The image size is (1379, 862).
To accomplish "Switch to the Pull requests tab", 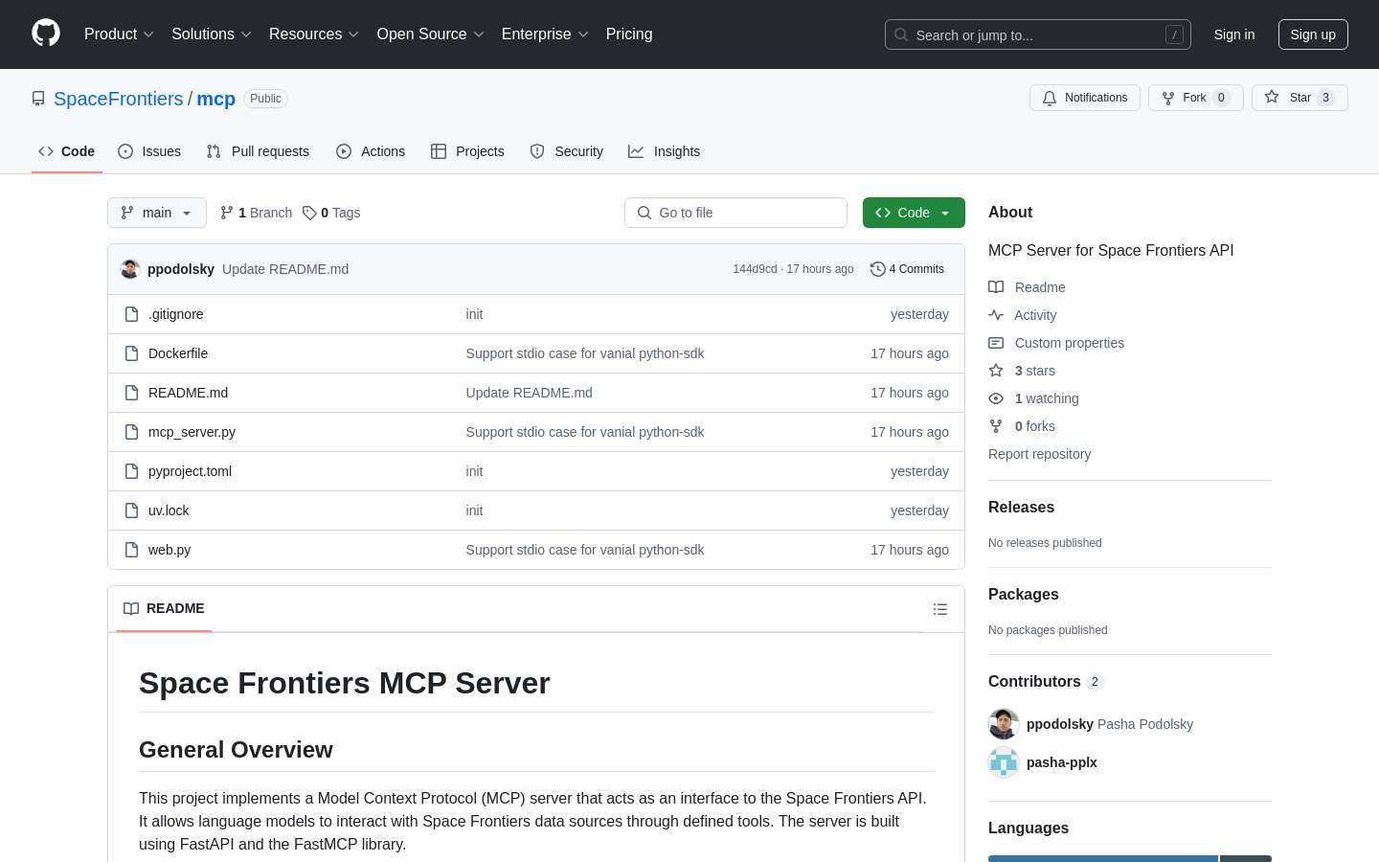I will point(258,151).
